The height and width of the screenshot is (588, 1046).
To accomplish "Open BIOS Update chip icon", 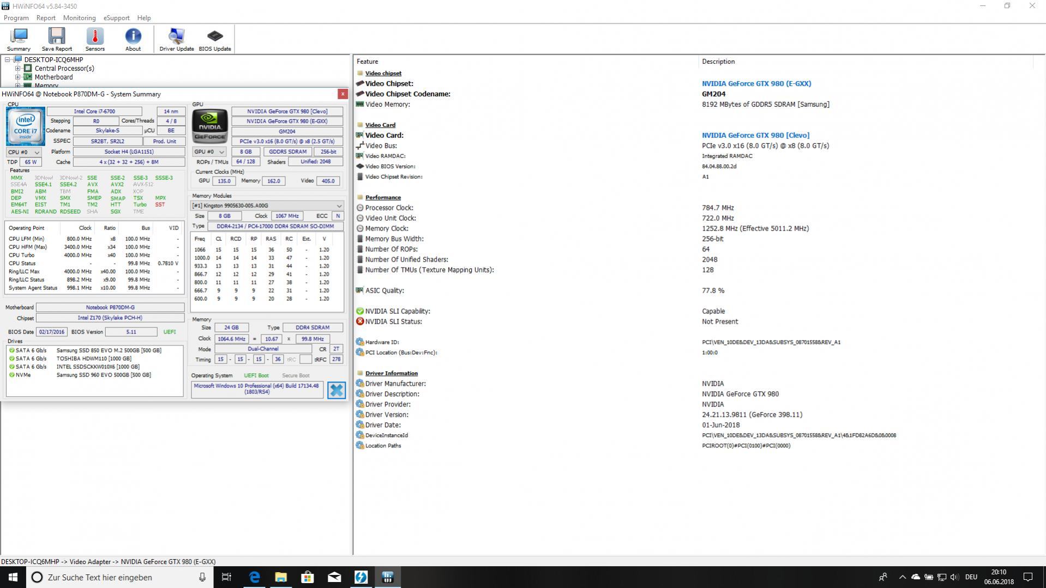I will 215,39.
